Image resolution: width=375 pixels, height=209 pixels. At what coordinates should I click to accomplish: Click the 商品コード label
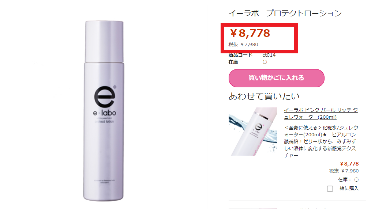240,55
